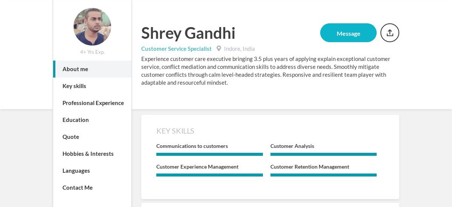The image size is (452, 207).
Task: Click the location pin icon
Action: (219, 49)
